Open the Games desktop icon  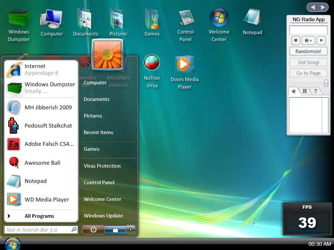pyautogui.click(x=152, y=22)
